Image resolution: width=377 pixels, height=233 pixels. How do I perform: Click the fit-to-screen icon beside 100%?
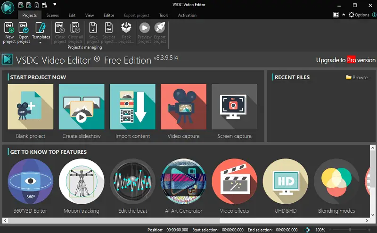pos(307,230)
